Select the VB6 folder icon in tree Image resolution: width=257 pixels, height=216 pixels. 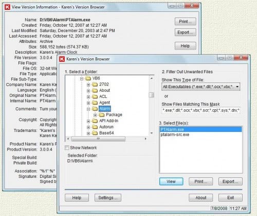point(88,78)
